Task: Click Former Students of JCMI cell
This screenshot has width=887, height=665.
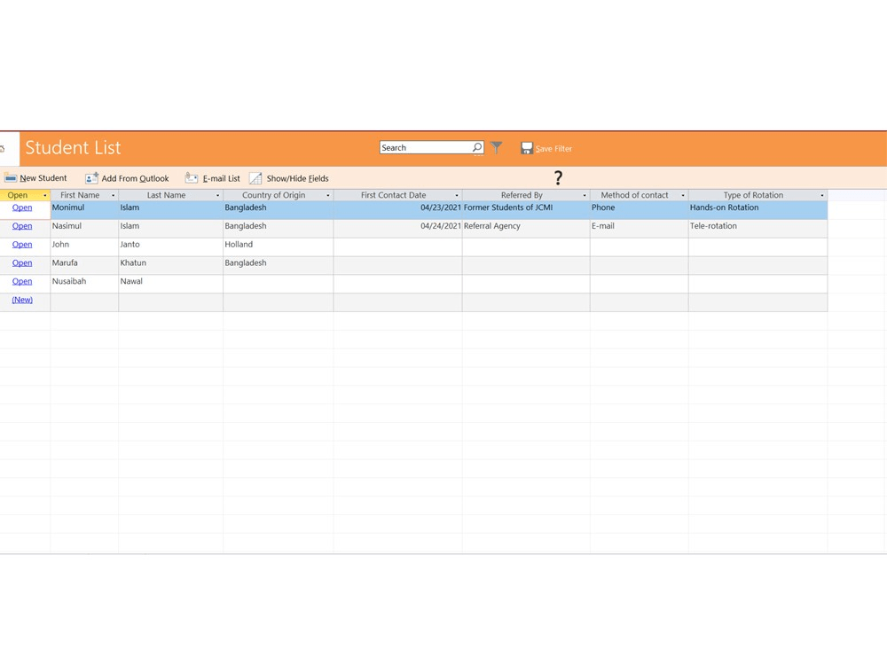Action: pos(526,210)
